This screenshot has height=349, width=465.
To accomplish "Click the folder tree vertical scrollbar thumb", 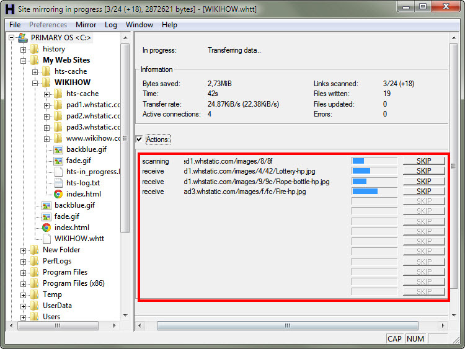I will (125, 138).
